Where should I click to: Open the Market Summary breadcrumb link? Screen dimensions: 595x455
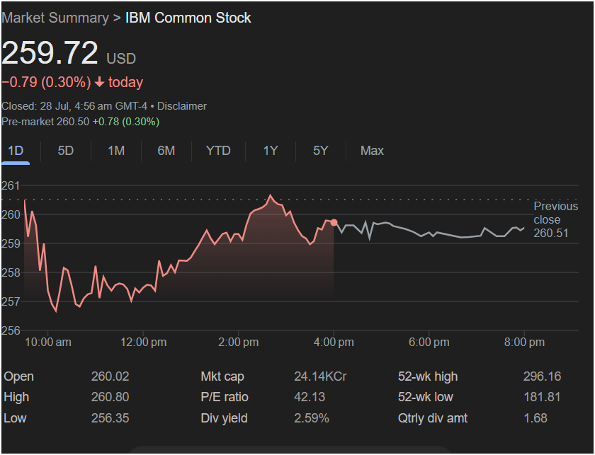55,18
